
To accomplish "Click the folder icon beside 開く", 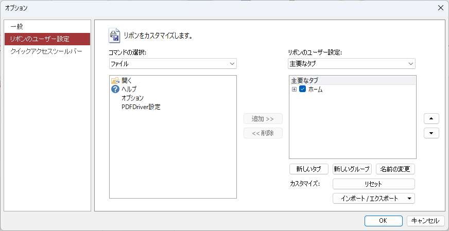I will pos(115,80).
